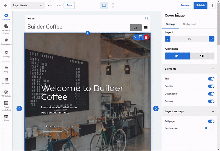
Task: Toggle the Subtitle element switch
Action: click(211, 86)
